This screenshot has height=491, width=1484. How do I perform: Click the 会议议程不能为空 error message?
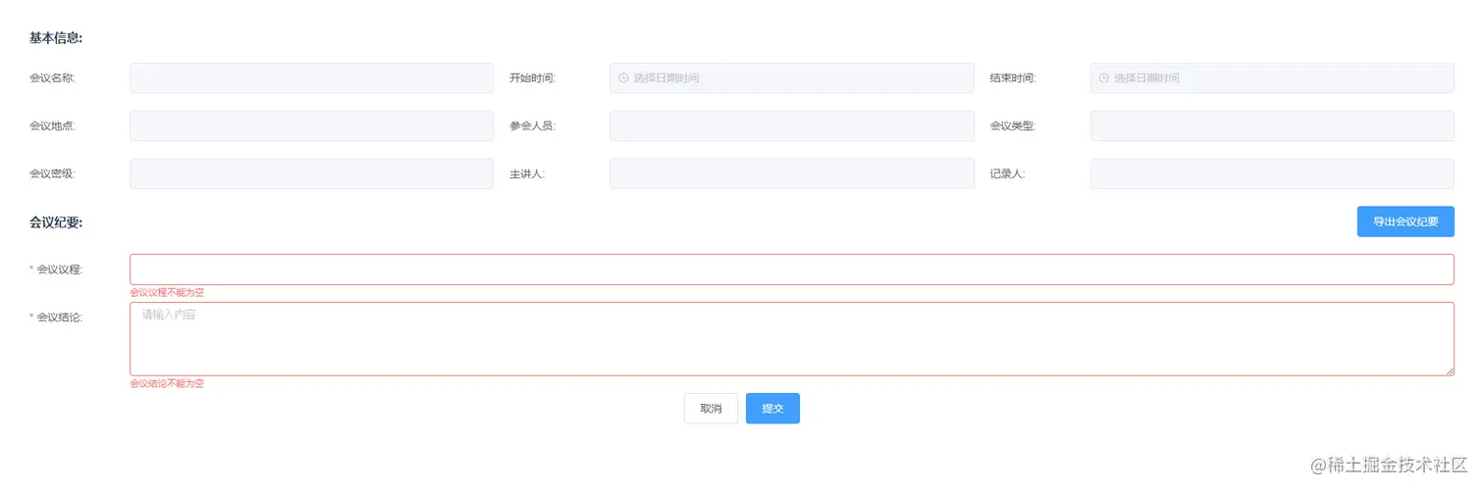click(167, 292)
